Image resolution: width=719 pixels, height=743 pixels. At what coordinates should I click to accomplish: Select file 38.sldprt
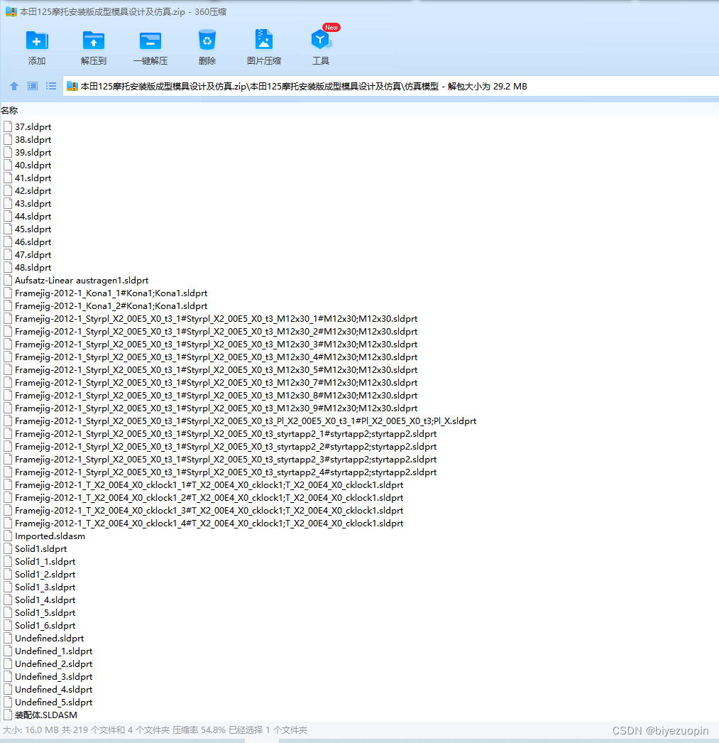pyautogui.click(x=33, y=140)
